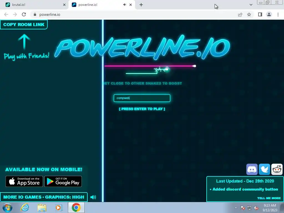Screen dimensions: 284x213
Task: Click Tell Me More link
Action: click(269, 198)
